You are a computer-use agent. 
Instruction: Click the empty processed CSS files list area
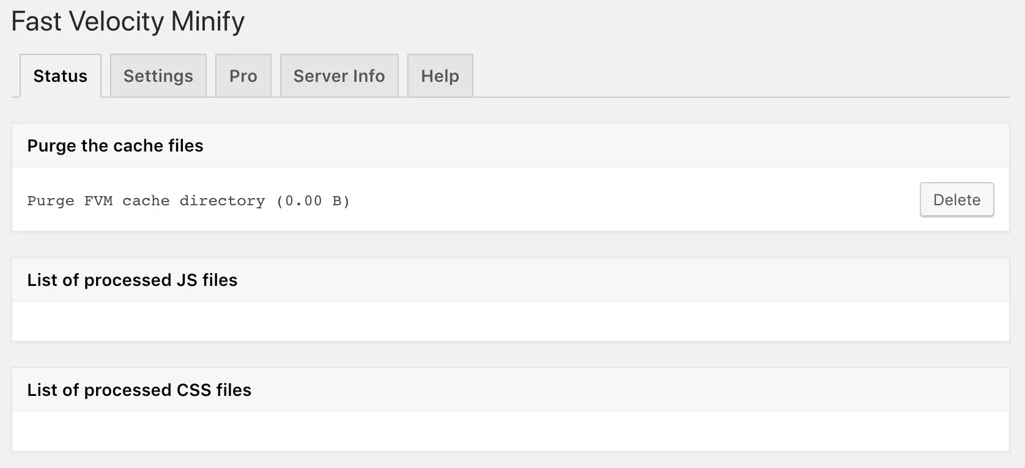coord(510,431)
